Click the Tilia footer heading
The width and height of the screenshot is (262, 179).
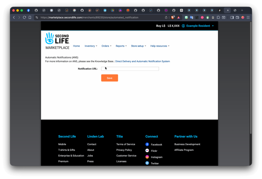[x=120, y=136]
